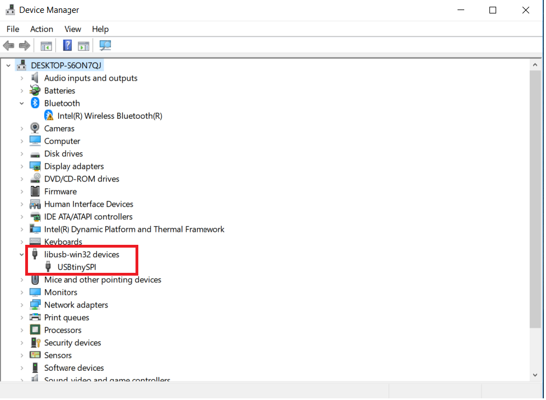Expand the Disk drives category
The image size is (546, 400).
pos(22,154)
